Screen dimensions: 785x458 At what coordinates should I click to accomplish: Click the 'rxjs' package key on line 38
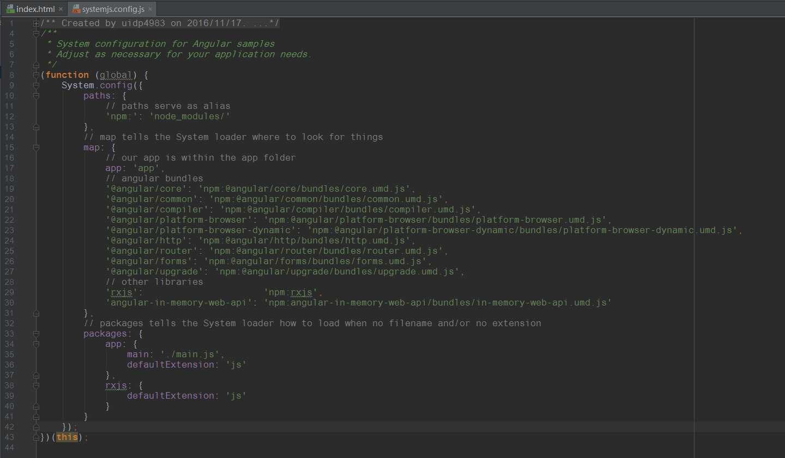116,386
